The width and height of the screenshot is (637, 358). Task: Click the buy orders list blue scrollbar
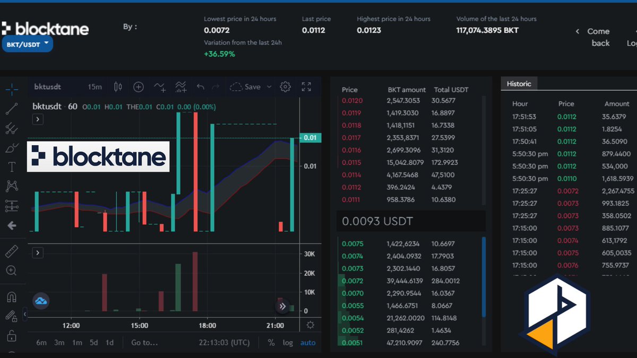(x=484, y=277)
